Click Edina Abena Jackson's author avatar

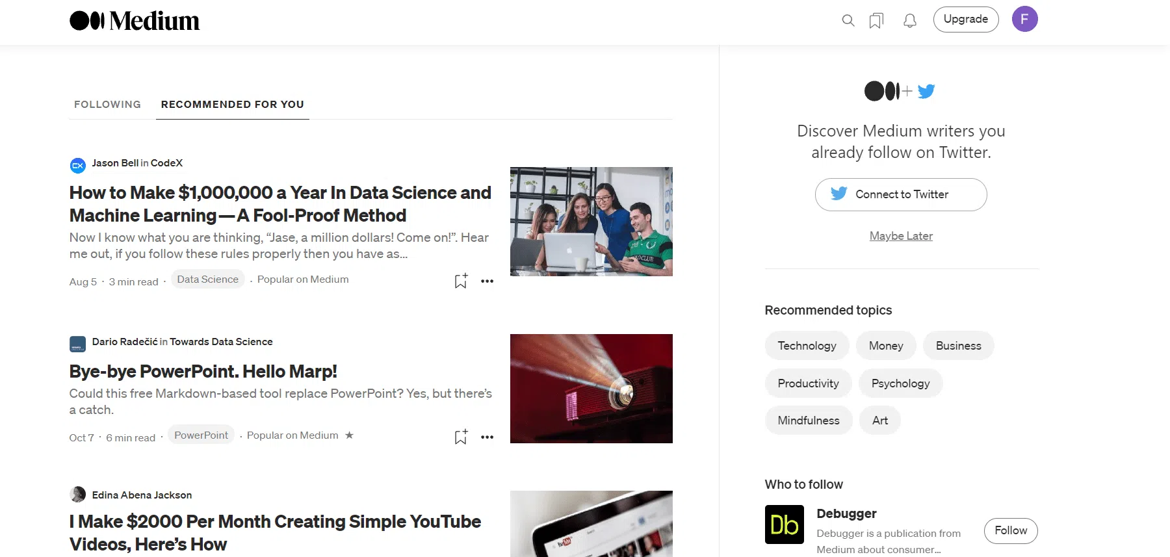(x=77, y=495)
